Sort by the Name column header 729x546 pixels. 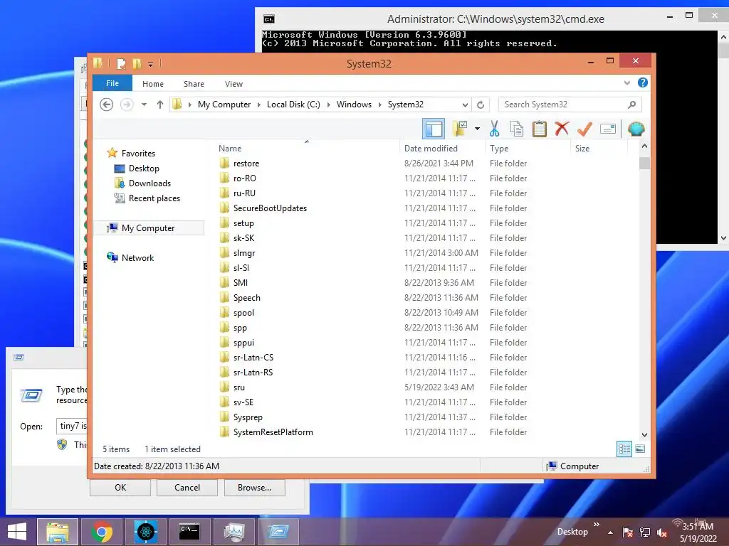[x=230, y=149]
